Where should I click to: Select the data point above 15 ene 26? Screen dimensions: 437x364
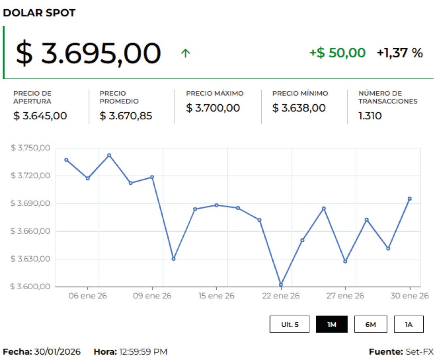coord(216,205)
